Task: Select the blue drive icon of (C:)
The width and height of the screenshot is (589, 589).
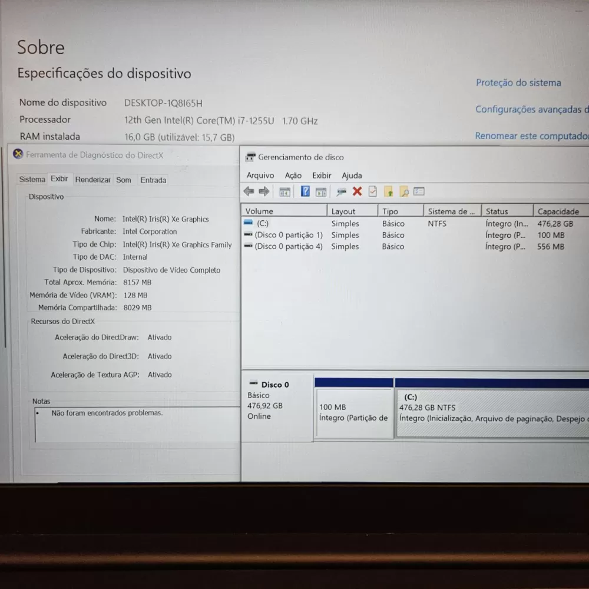Action: (x=249, y=223)
